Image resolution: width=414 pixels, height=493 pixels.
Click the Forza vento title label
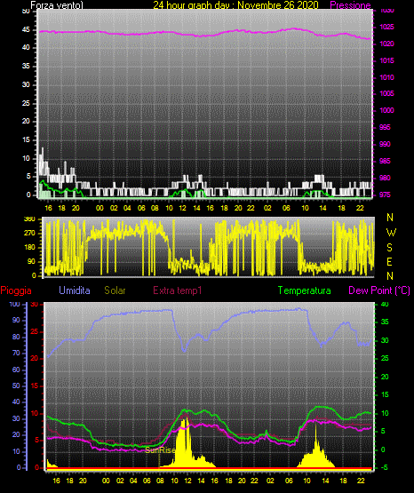(57, 5)
